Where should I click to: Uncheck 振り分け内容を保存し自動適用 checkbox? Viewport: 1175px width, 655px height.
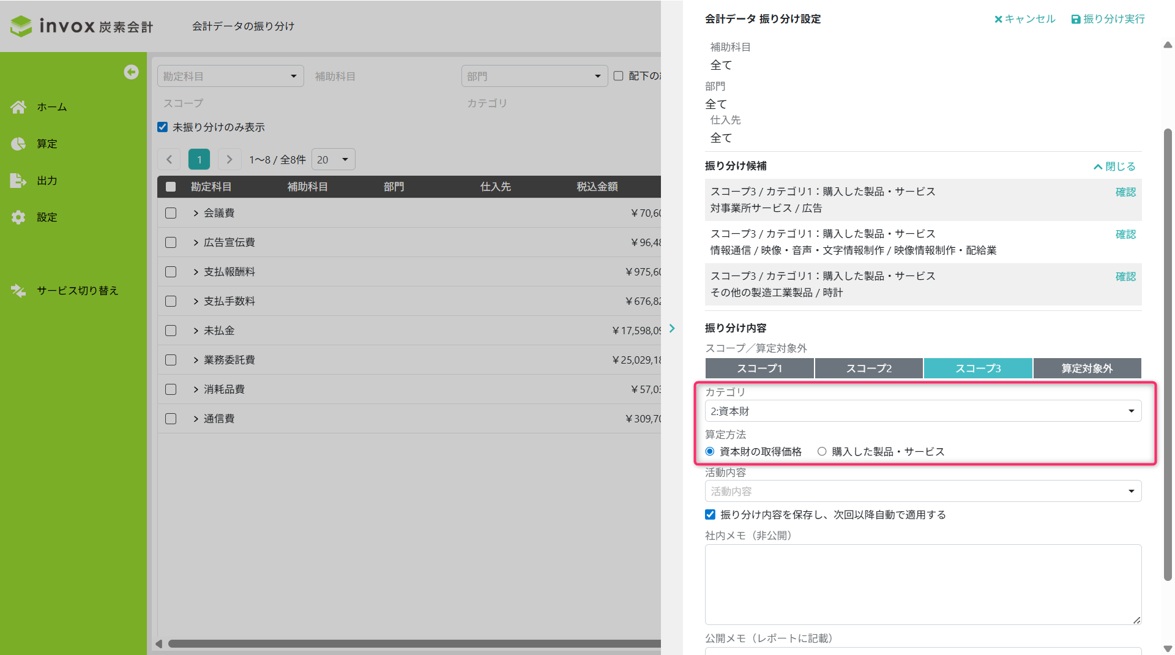tap(710, 515)
